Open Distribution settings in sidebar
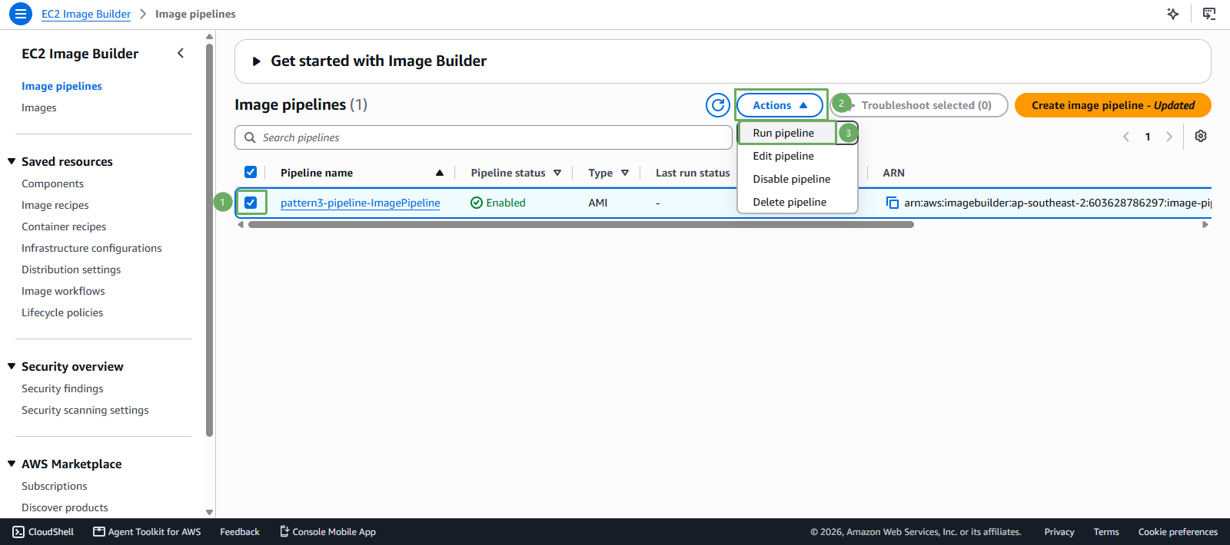This screenshot has height=545, width=1230. click(71, 269)
